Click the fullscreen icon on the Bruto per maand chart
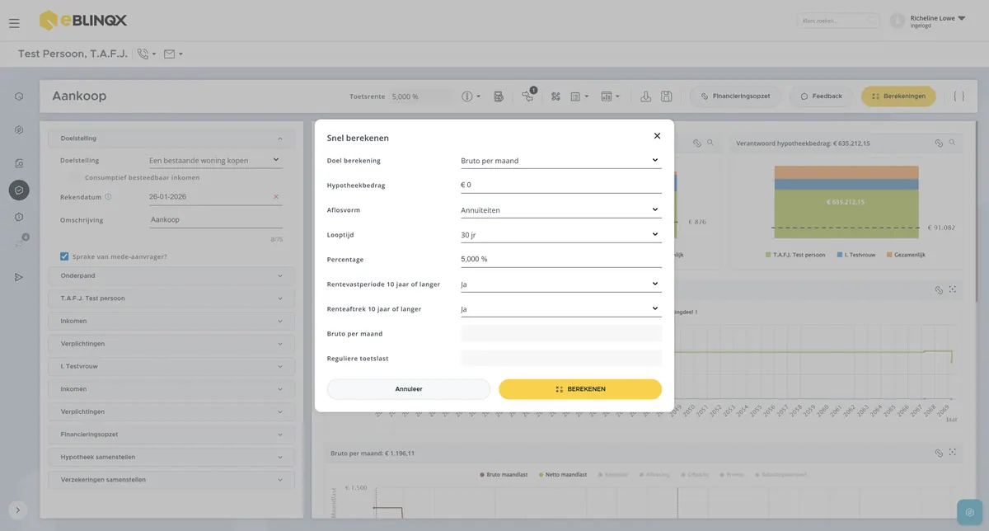Viewport: 989px width, 531px height. 952,453
